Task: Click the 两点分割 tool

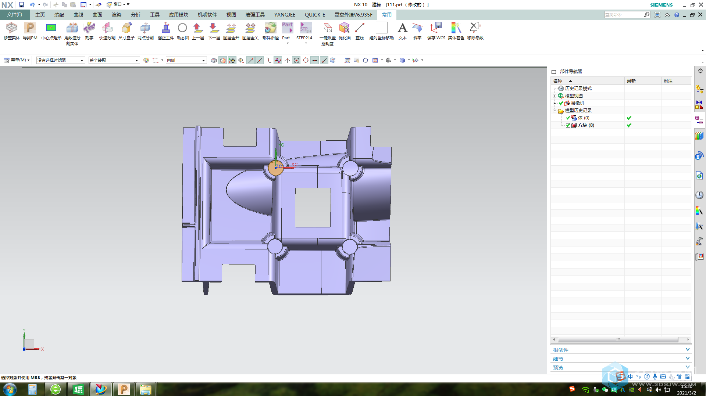Action: [x=146, y=28]
